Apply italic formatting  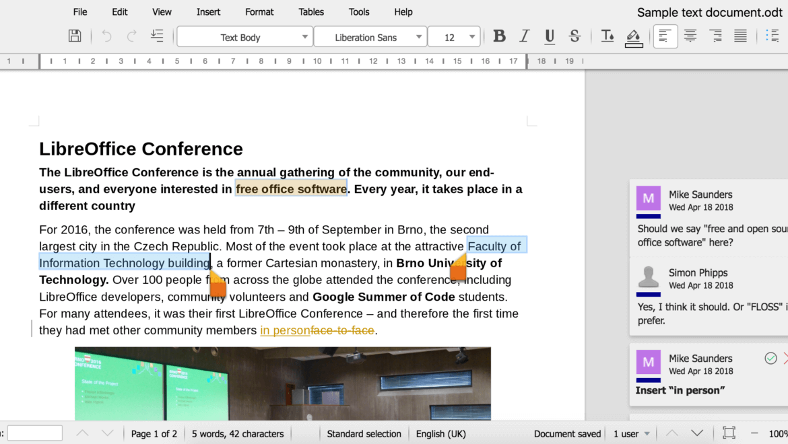[524, 36]
